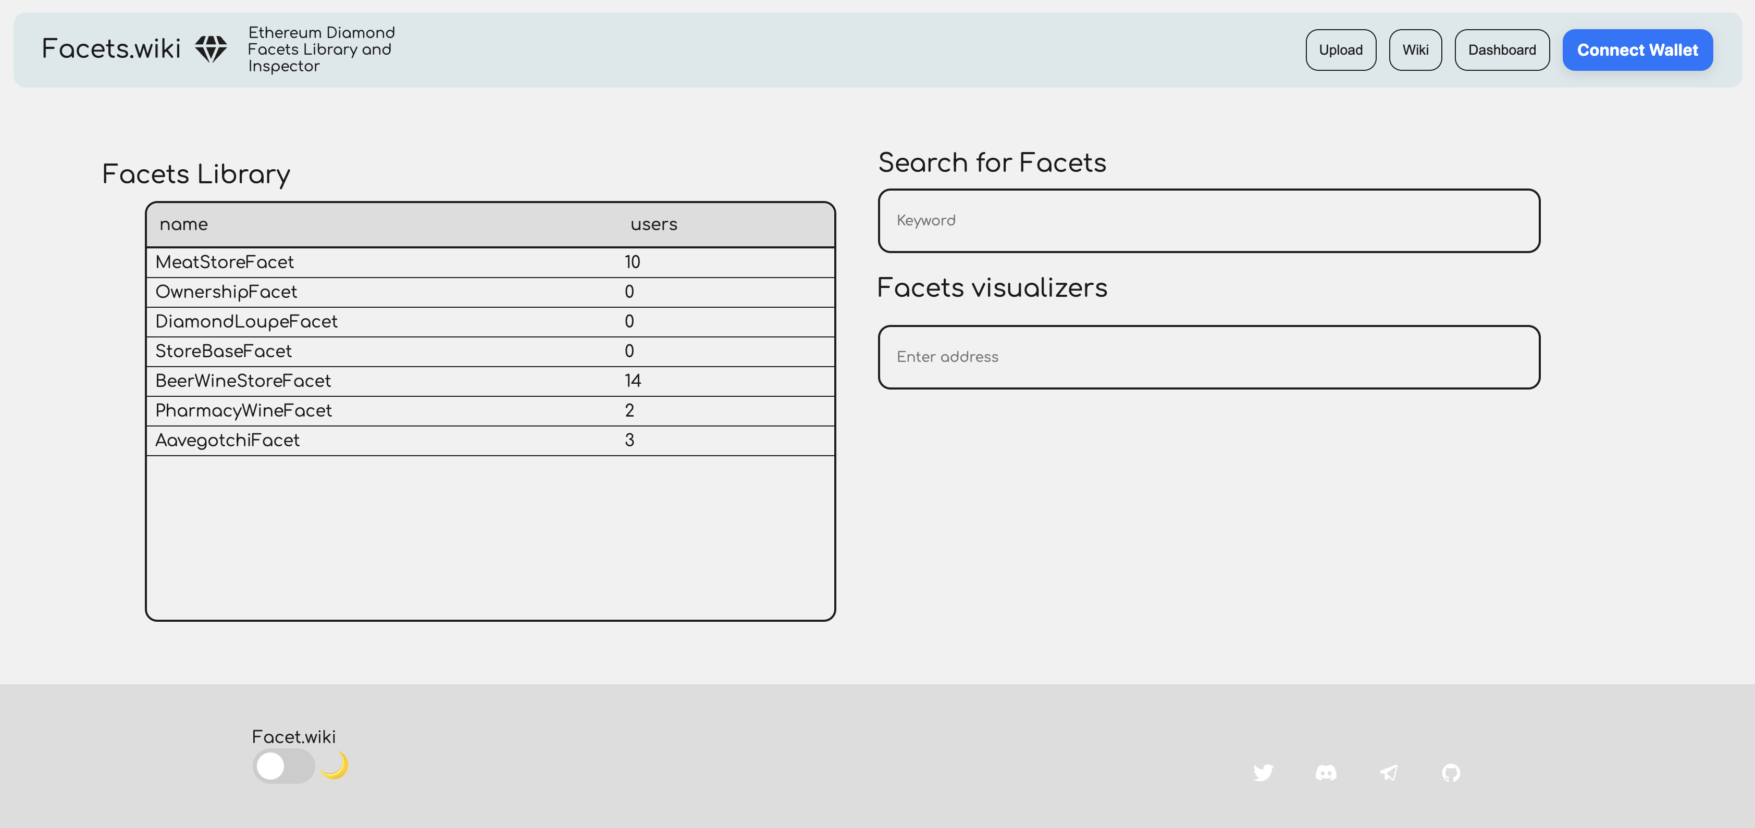Open the Twitter footer icon
This screenshot has width=1755, height=828.
[x=1263, y=772]
